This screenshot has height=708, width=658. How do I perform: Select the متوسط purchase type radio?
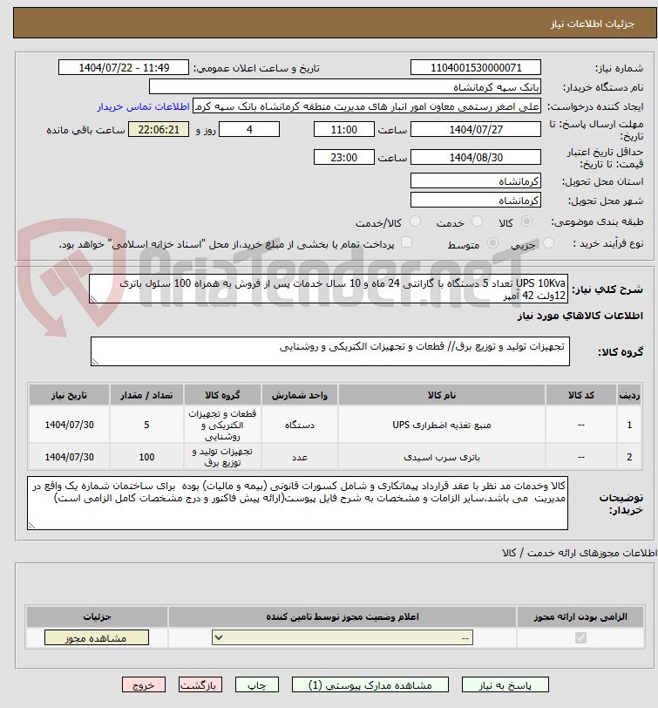click(492, 243)
